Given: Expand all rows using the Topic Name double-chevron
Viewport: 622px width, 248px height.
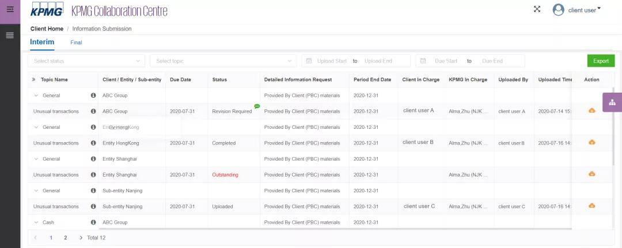Looking at the screenshot, I should pyautogui.click(x=34, y=79).
